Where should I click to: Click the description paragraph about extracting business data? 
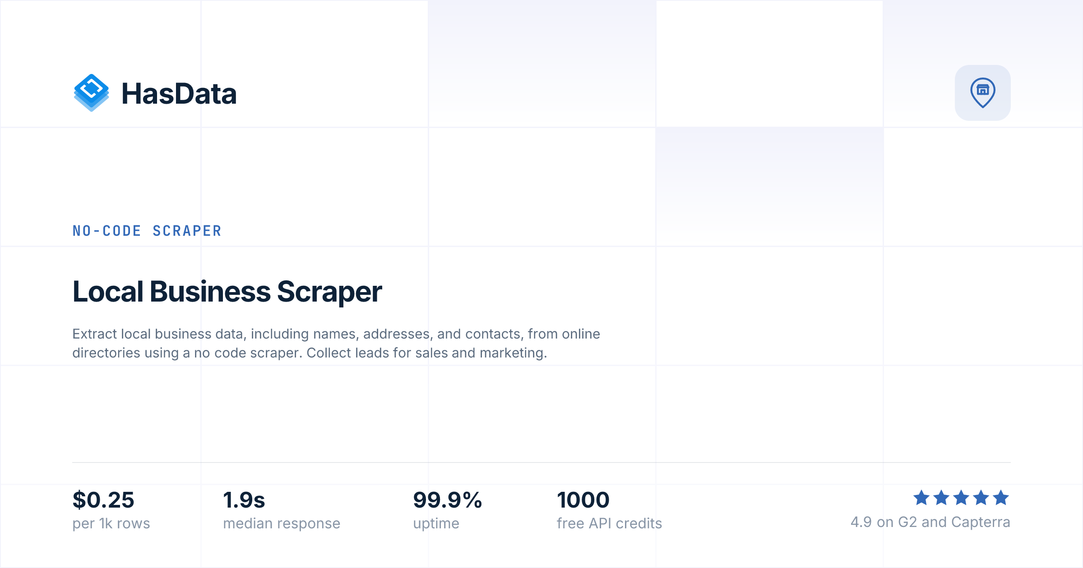tap(336, 343)
